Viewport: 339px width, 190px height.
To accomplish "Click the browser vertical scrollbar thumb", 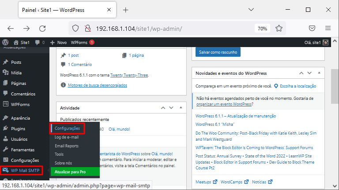I will point(335,86).
